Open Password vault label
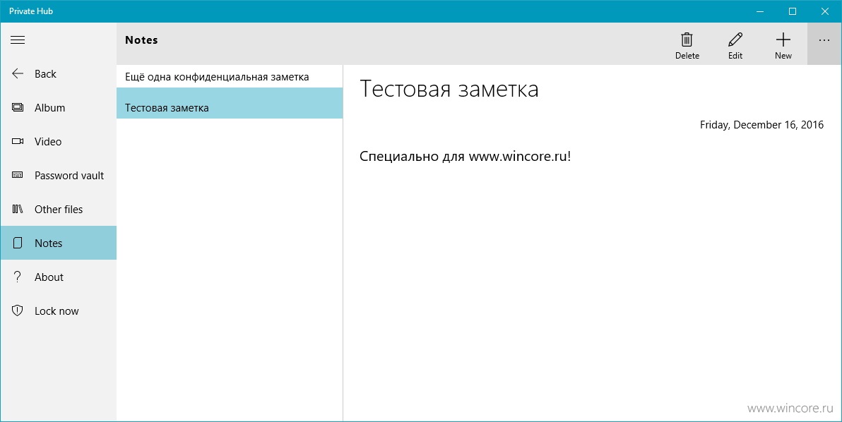Screen dimensions: 842x422 pyautogui.click(x=69, y=175)
